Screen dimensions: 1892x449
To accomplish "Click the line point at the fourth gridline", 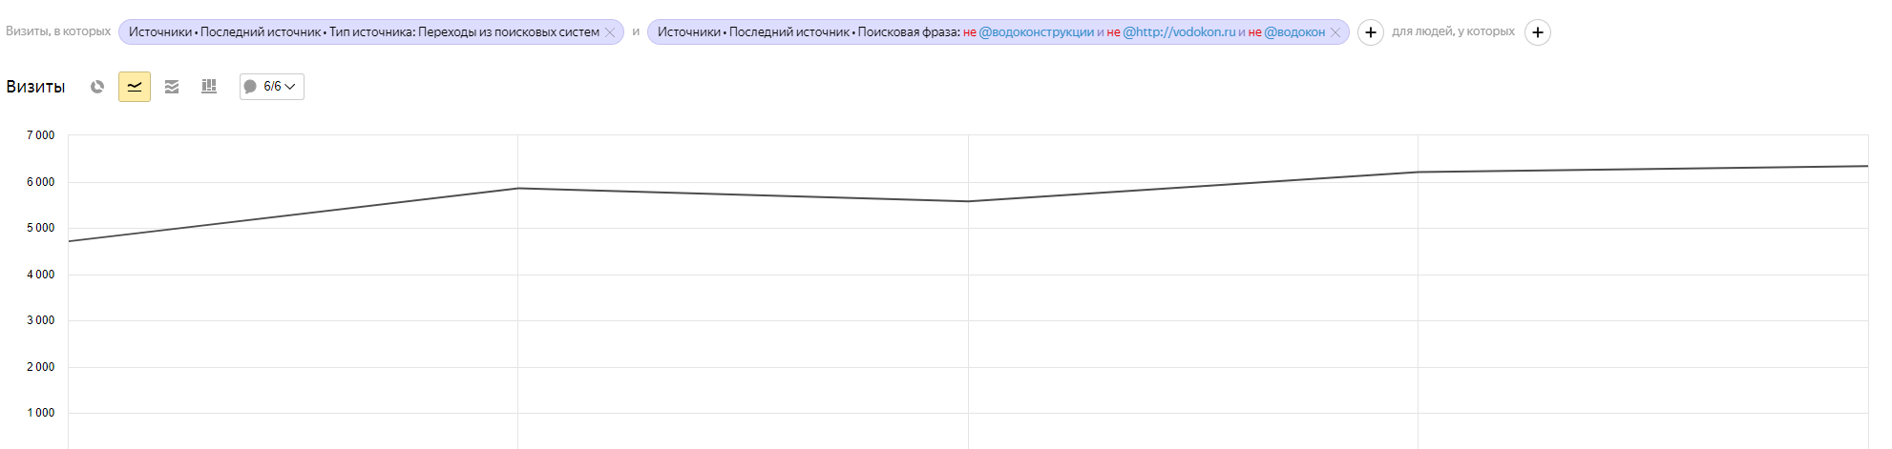I will 1418,173.
